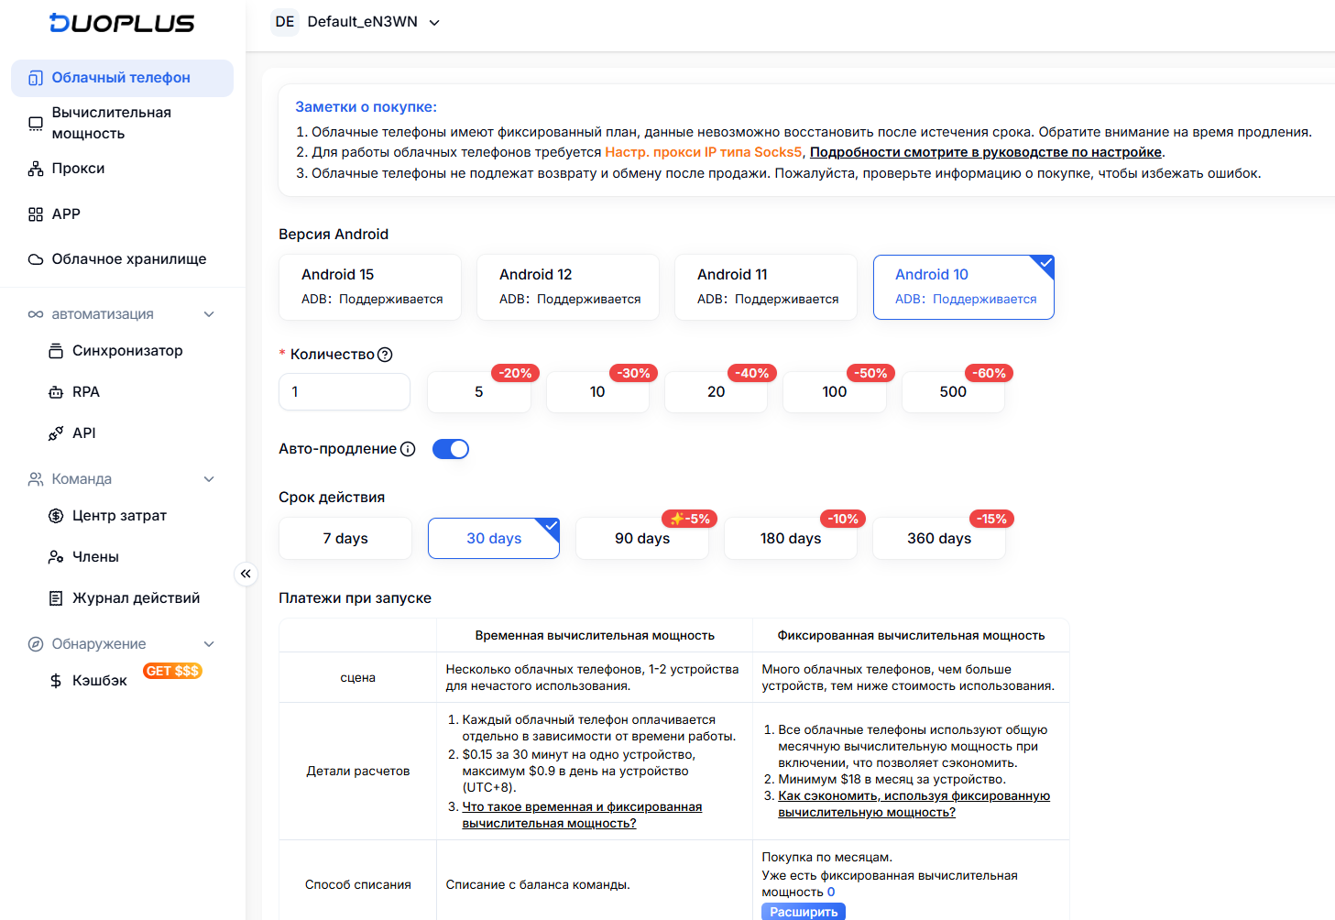Click the RPA robot icon
This screenshot has width=1335, height=920.
pos(56,392)
